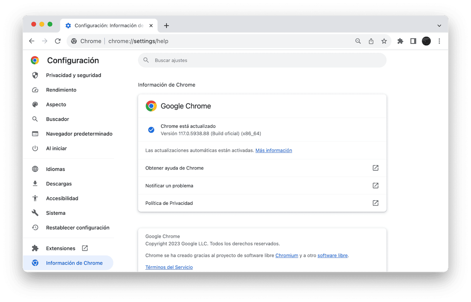Click the Más información link
471x302 pixels.
(x=274, y=150)
